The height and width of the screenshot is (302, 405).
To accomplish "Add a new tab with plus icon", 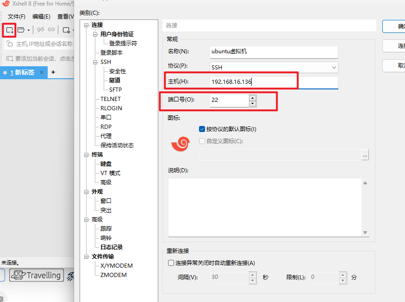I will 53,72.
